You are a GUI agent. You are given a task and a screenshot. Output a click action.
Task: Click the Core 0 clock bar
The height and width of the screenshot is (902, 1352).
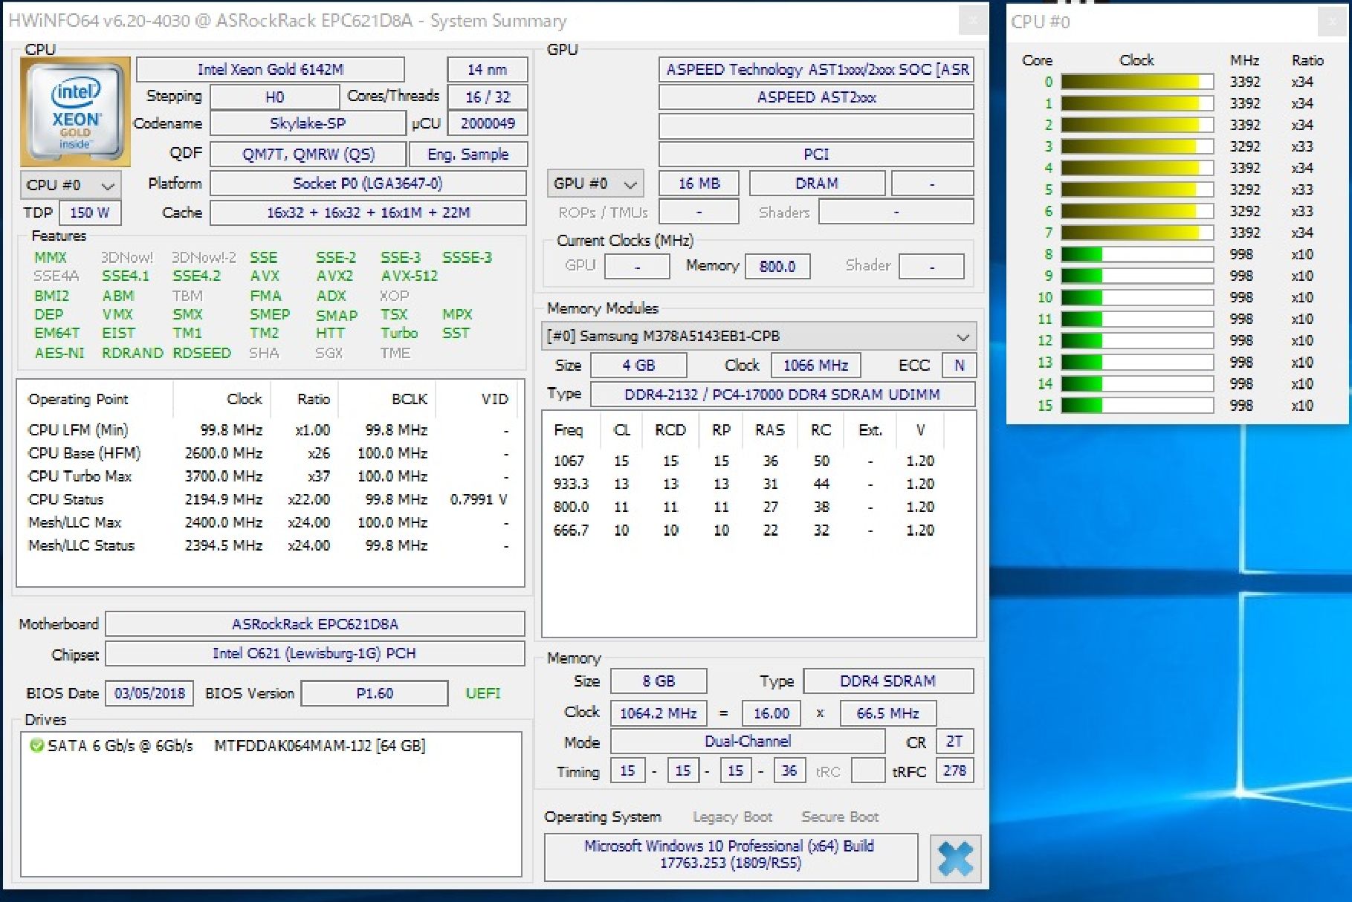pos(1137,82)
